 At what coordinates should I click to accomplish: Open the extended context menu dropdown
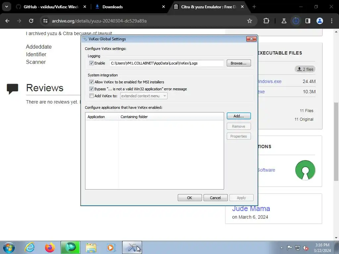(x=144, y=96)
